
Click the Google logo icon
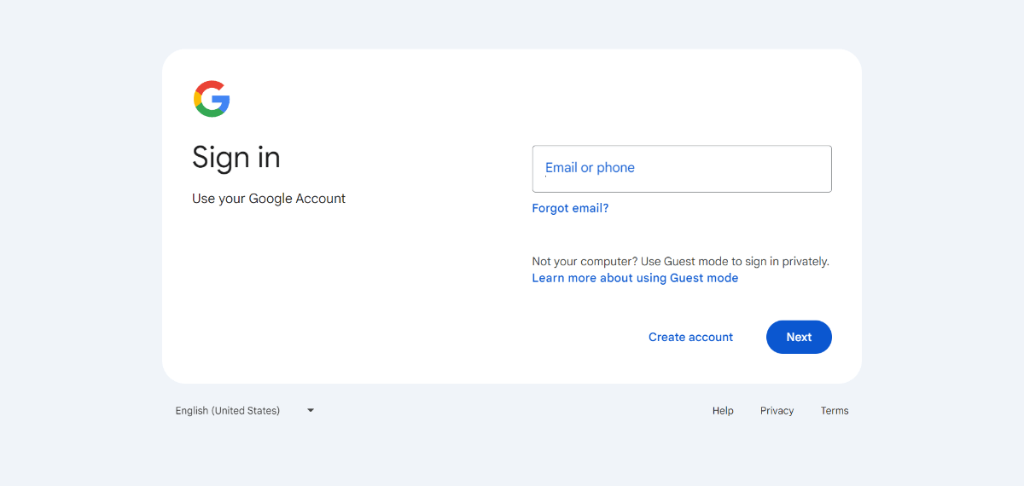[x=212, y=99]
